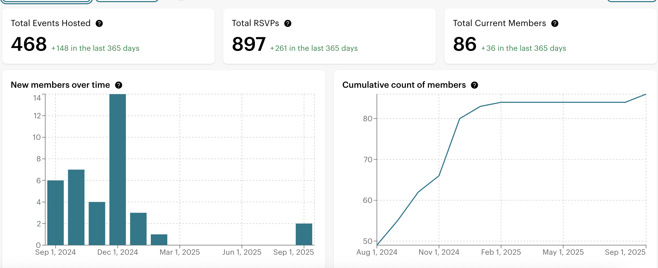Select the November 2024 bar showing 4 members
This screenshot has width=658, height=268.
[x=97, y=223]
